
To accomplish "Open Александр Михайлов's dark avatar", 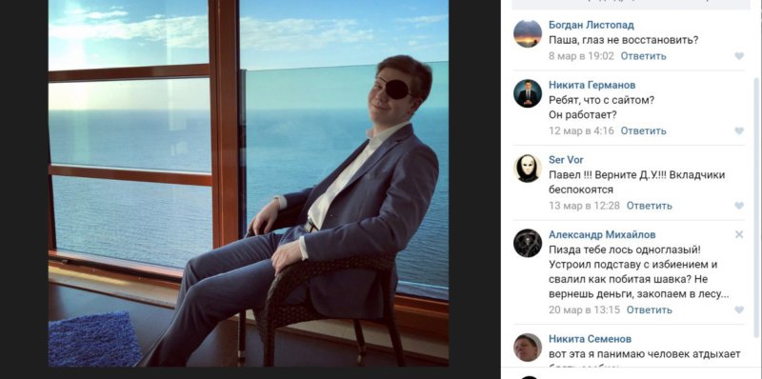I will (528, 244).
